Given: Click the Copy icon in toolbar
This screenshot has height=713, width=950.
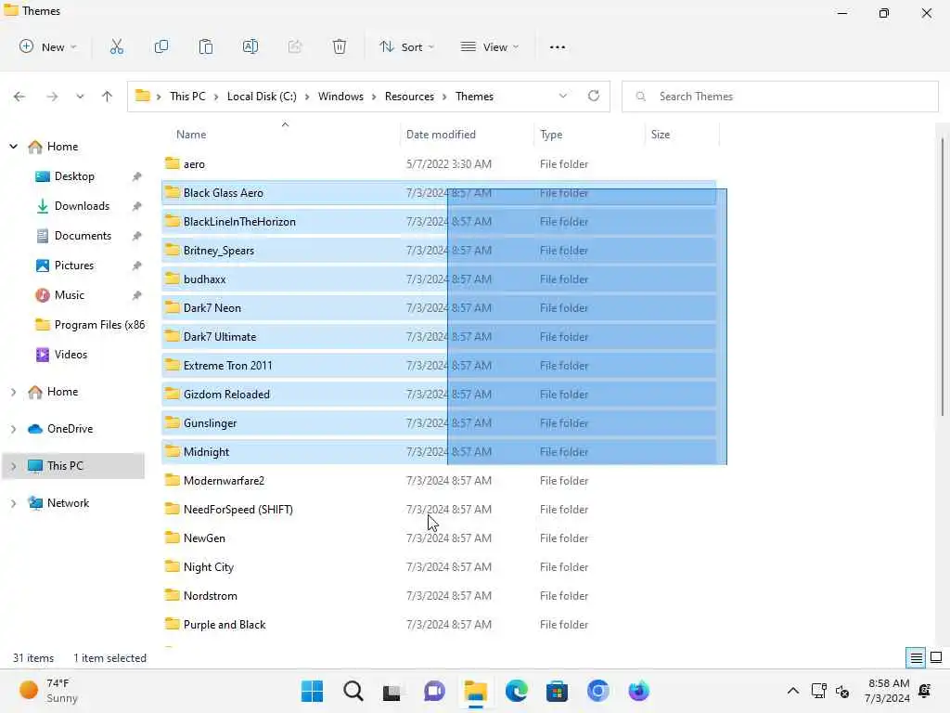Looking at the screenshot, I should [x=161, y=46].
